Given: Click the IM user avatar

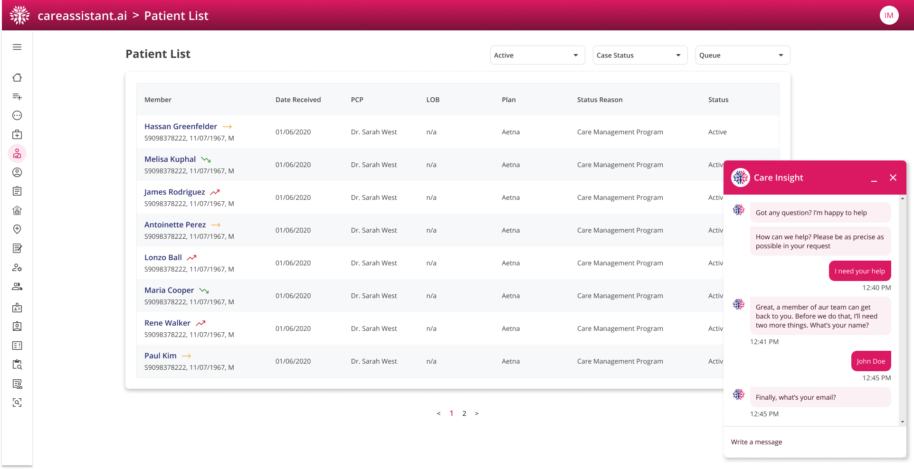Looking at the screenshot, I should coord(889,16).
